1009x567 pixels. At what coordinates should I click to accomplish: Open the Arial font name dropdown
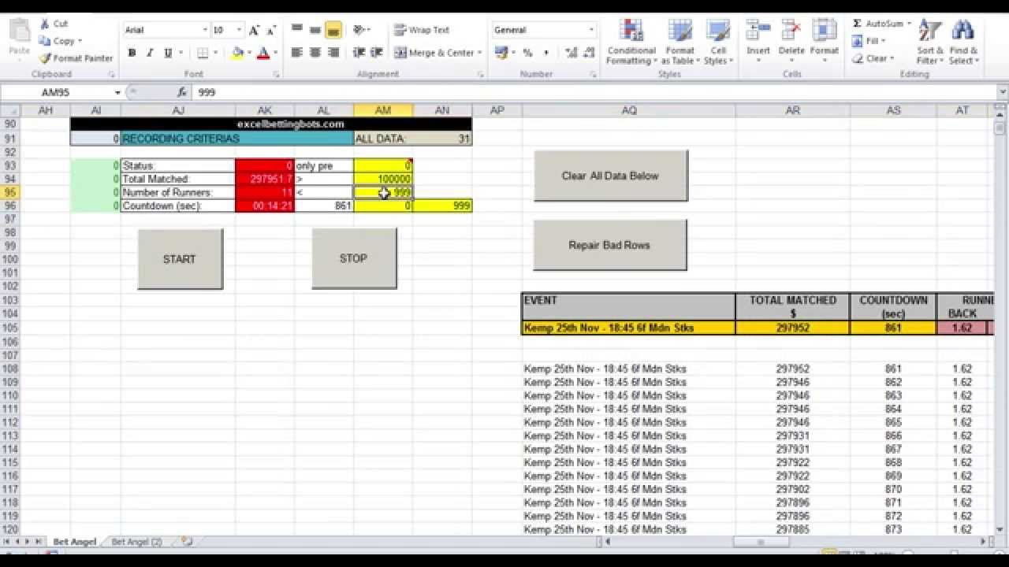(205, 30)
